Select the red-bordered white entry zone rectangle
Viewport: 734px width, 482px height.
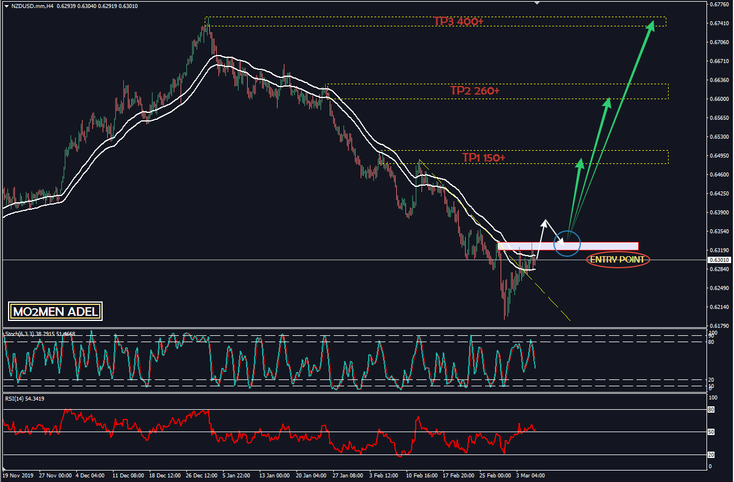click(x=568, y=246)
